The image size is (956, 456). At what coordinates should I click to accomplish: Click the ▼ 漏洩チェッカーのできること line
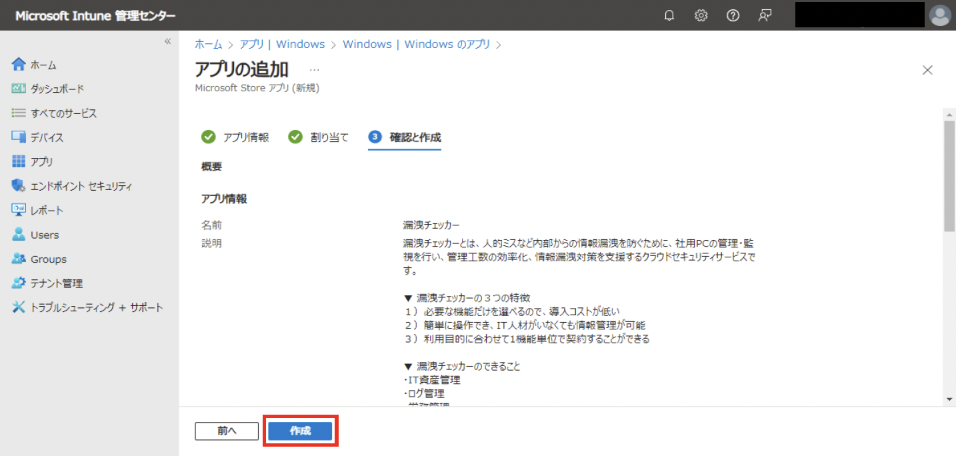click(462, 367)
